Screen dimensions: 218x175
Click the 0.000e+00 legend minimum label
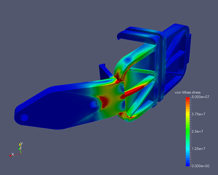click(x=200, y=166)
